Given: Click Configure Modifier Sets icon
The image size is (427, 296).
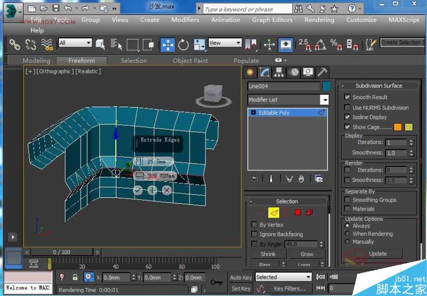Looking at the screenshot, I should (x=319, y=179).
